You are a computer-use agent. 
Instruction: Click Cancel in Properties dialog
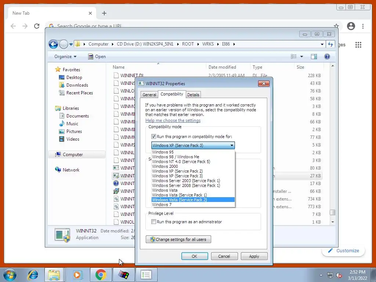click(x=224, y=256)
